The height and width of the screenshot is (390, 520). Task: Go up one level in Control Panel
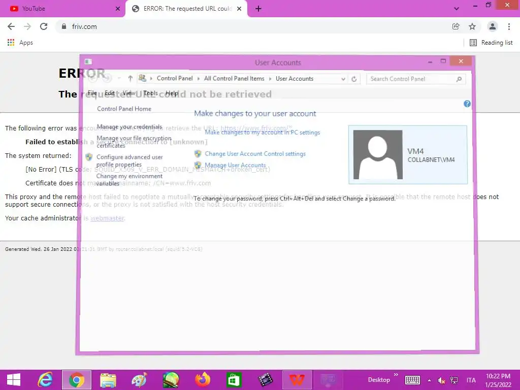tap(131, 79)
